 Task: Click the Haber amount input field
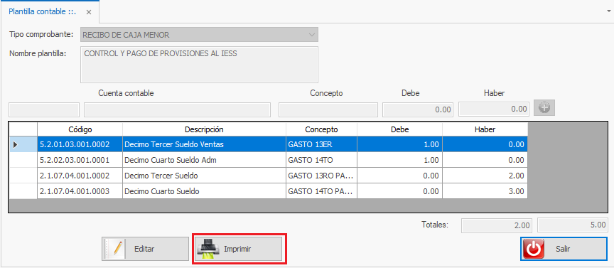(494, 109)
